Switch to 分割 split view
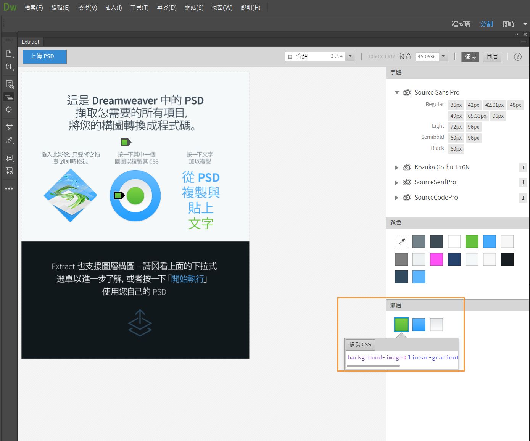Viewport: 530px width, 441px height. [x=487, y=24]
